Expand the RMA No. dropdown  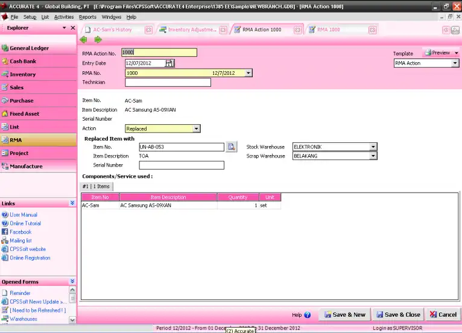[x=248, y=73]
